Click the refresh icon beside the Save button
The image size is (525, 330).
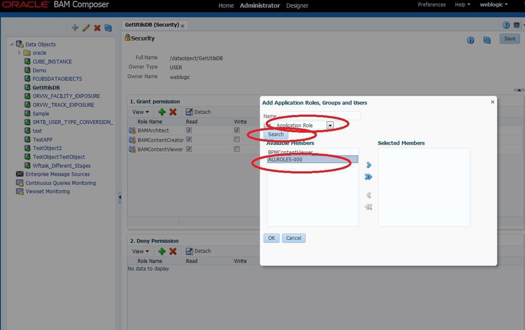tap(487, 40)
